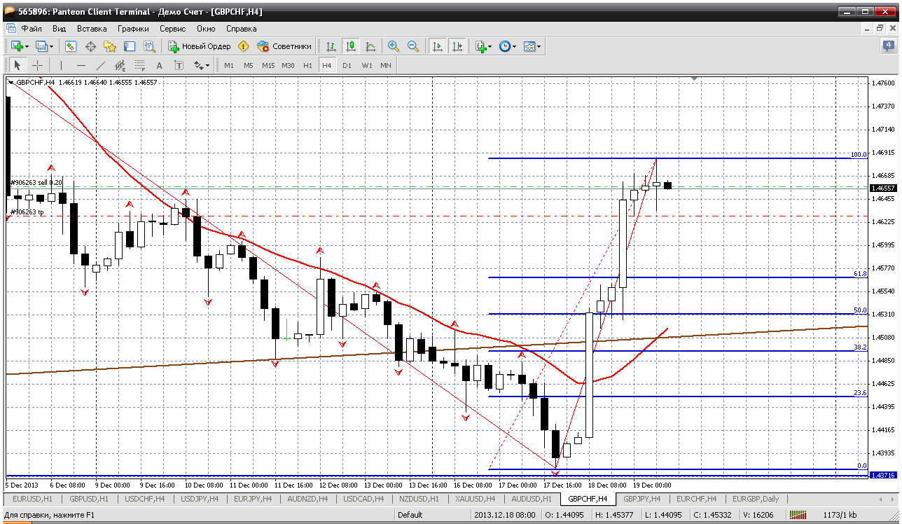Select the Text tool (A icon)
Image resolution: width=902 pixels, height=524 pixels.
(159, 65)
